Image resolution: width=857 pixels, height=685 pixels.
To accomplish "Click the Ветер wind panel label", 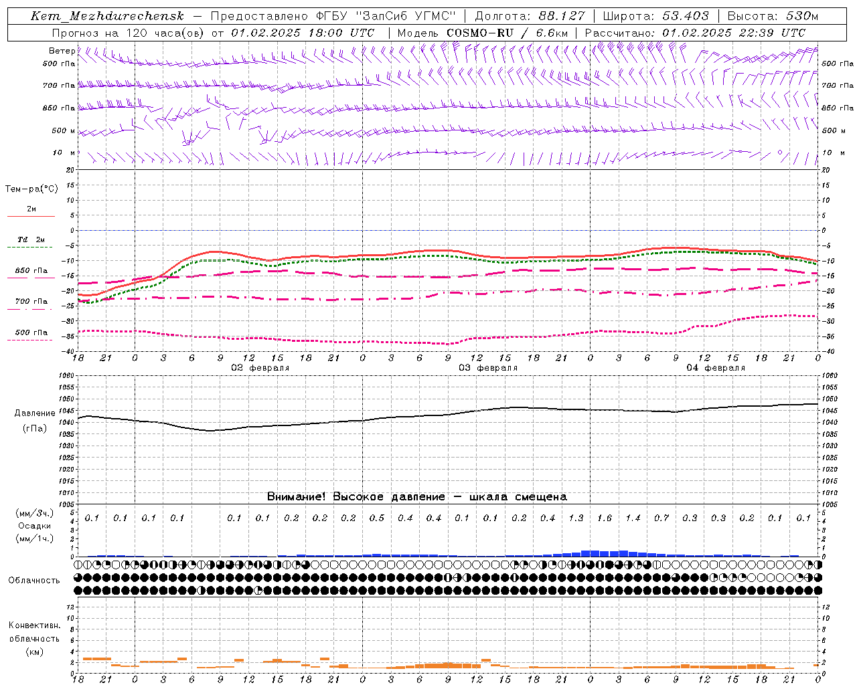I will pos(62,51).
